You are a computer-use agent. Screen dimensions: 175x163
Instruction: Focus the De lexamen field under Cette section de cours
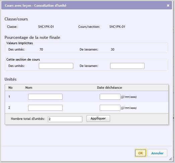127,66
